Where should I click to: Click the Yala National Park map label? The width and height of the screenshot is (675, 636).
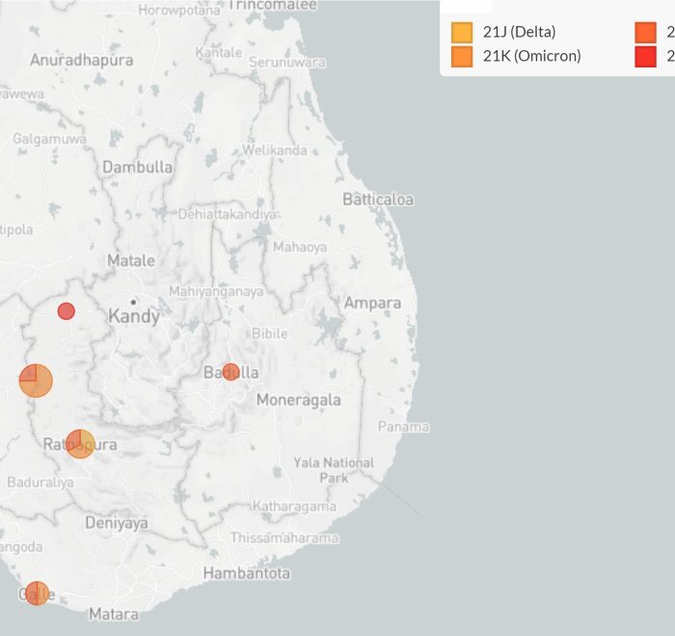334,470
